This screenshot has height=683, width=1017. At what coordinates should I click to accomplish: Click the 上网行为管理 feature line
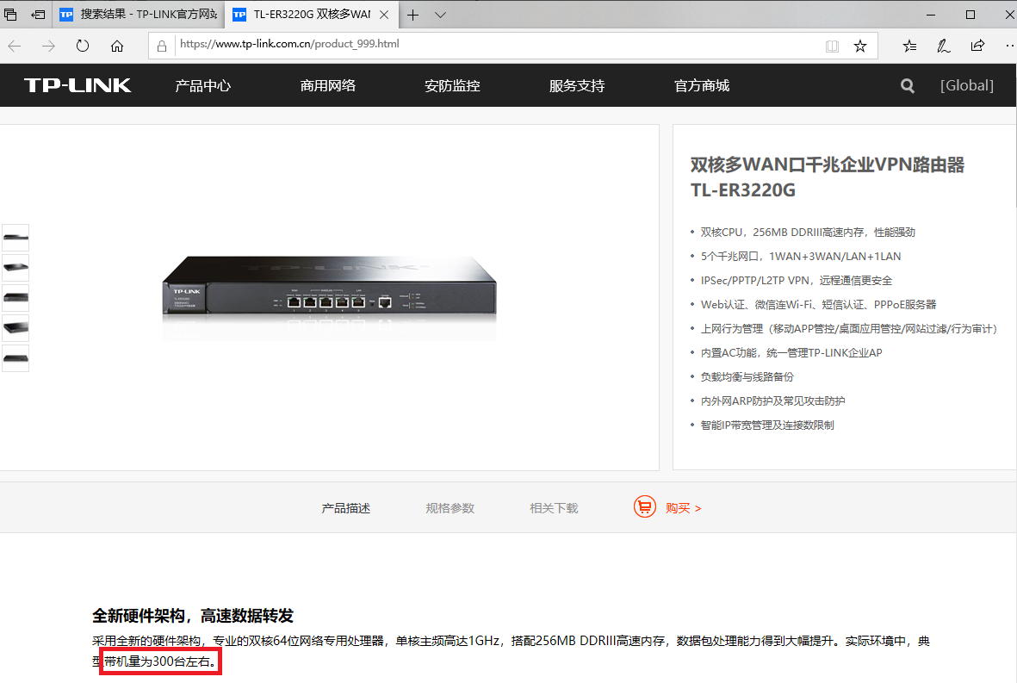(848, 328)
